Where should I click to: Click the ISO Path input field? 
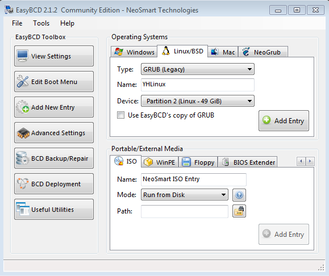tap(185, 211)
